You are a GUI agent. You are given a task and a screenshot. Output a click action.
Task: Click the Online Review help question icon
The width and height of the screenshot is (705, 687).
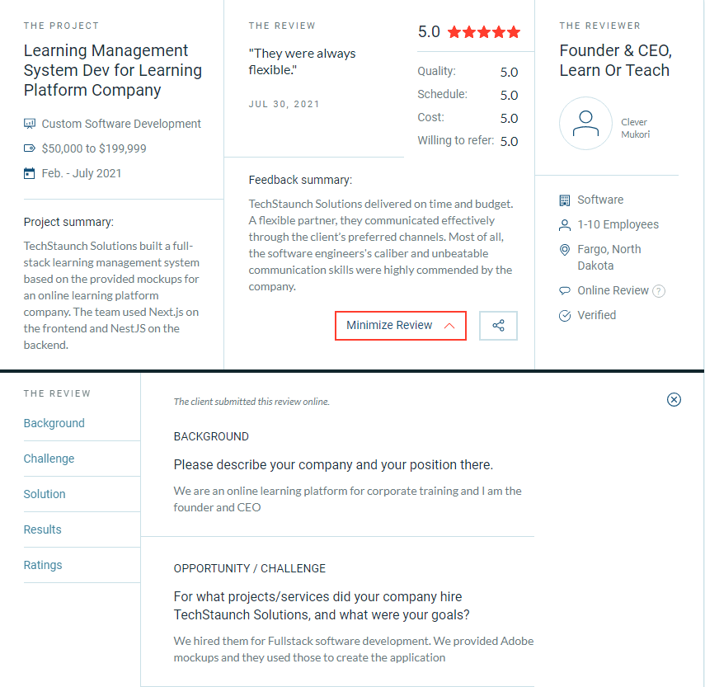[659, 291]
